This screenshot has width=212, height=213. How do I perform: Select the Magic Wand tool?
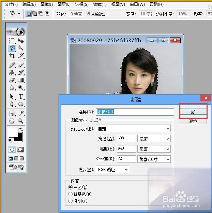click(x=20, y=48)
